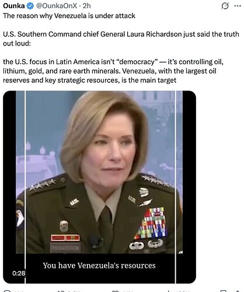Select the 'The reason why Venezuela is under attack' line

(69, 16)
